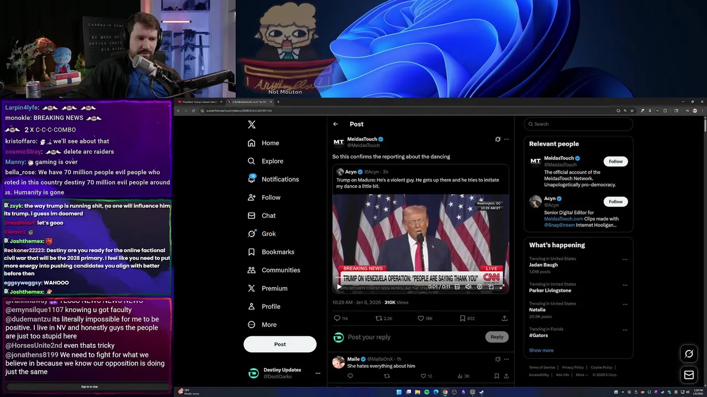Image resolution: width=707 pixels, height=397 pixels.
Task: Open MeidasTouch avatar on the post
Action: click(x=339, y=142)
